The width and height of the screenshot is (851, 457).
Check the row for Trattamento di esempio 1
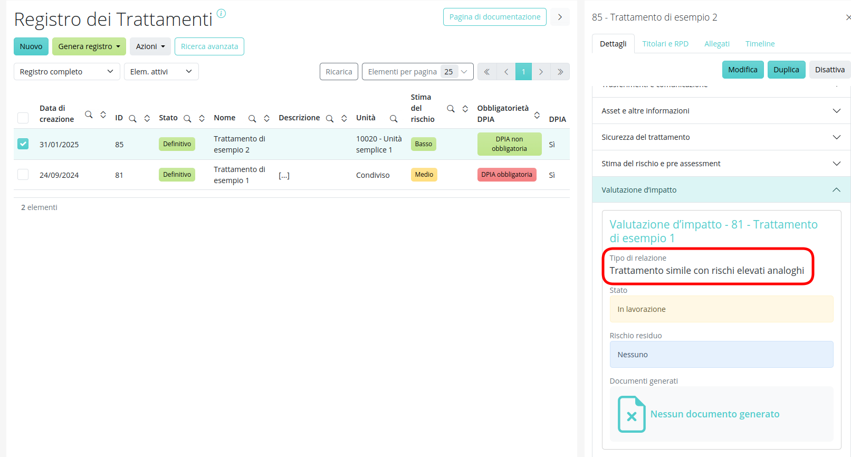coord(23,174)
